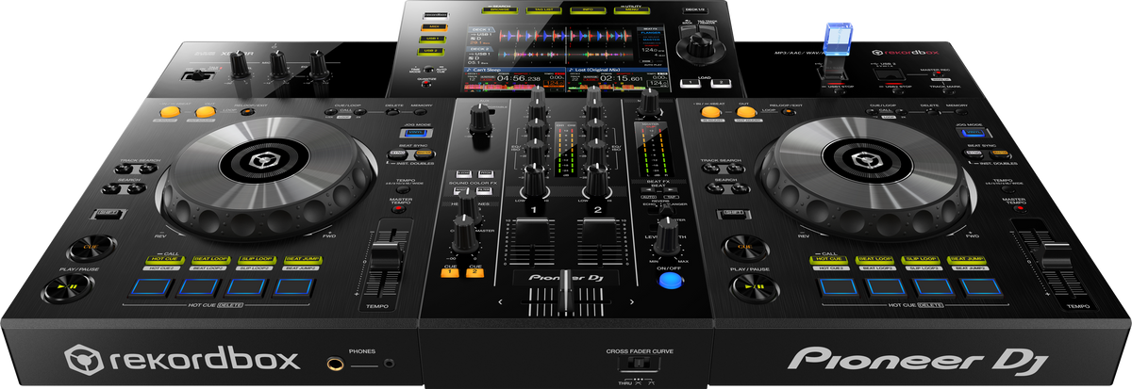Toggle the right deck JOG MODE vinyl button

pyautogui.click(x=974, y=135)
